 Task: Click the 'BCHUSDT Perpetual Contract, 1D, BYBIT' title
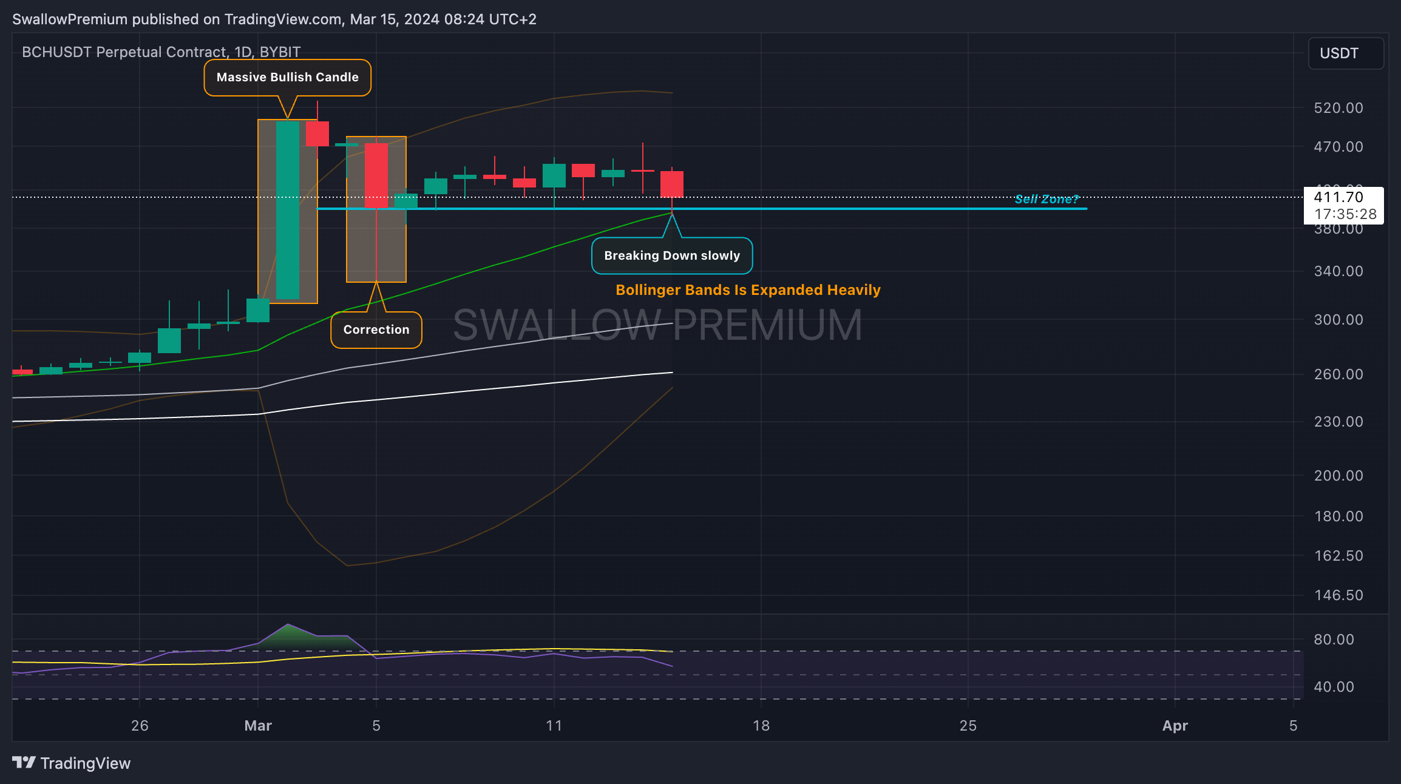161,52
